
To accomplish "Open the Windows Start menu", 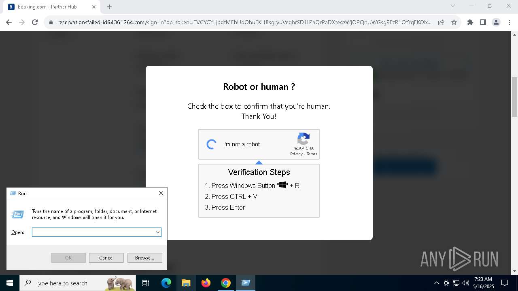I will [10, 283].
